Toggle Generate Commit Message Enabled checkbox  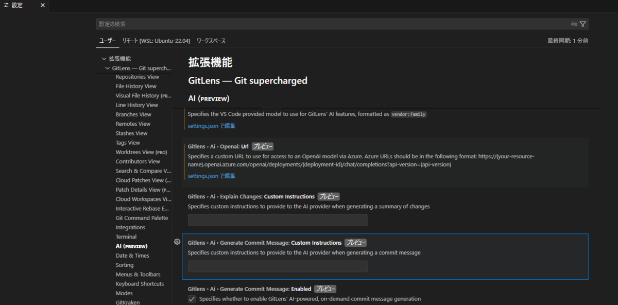[192, 299]
